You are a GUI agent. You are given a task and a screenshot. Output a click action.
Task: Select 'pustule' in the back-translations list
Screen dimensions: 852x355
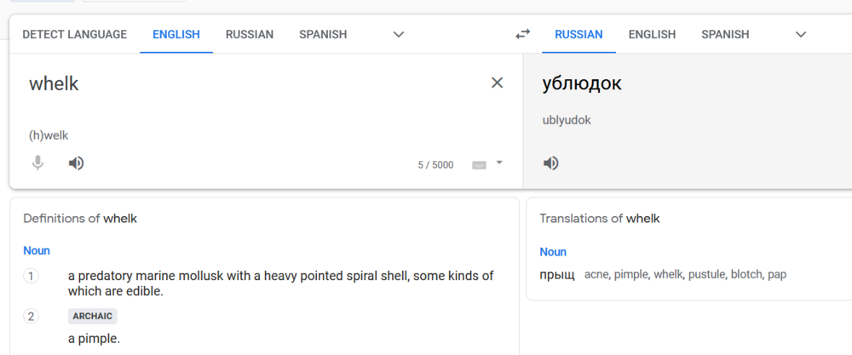(706, 275)
